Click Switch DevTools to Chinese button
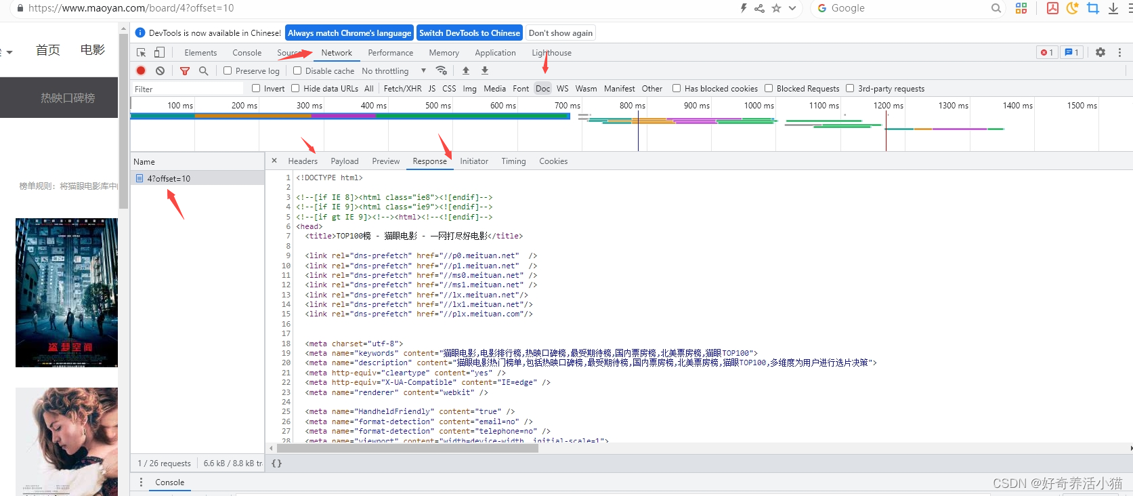This screenshot has width=1133, height=496. pyautogui.click(x=469, y=33)
